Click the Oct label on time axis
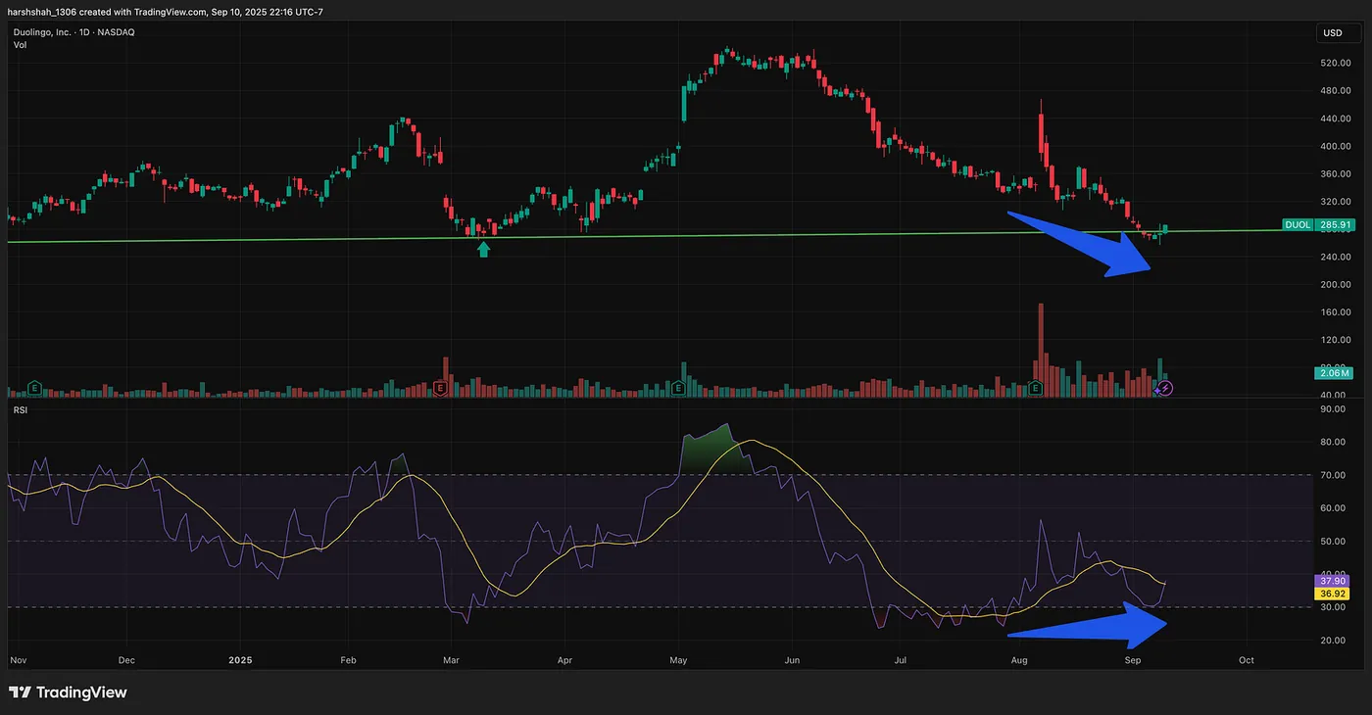Image resolution: width=1372 pixels, height=715 pixels. (x=1246, y=660)
